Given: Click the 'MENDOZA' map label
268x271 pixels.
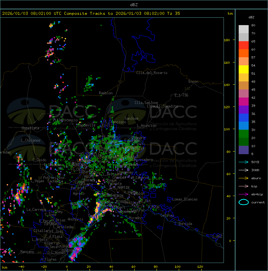Looking at the screenshot, I should [78, 164].
